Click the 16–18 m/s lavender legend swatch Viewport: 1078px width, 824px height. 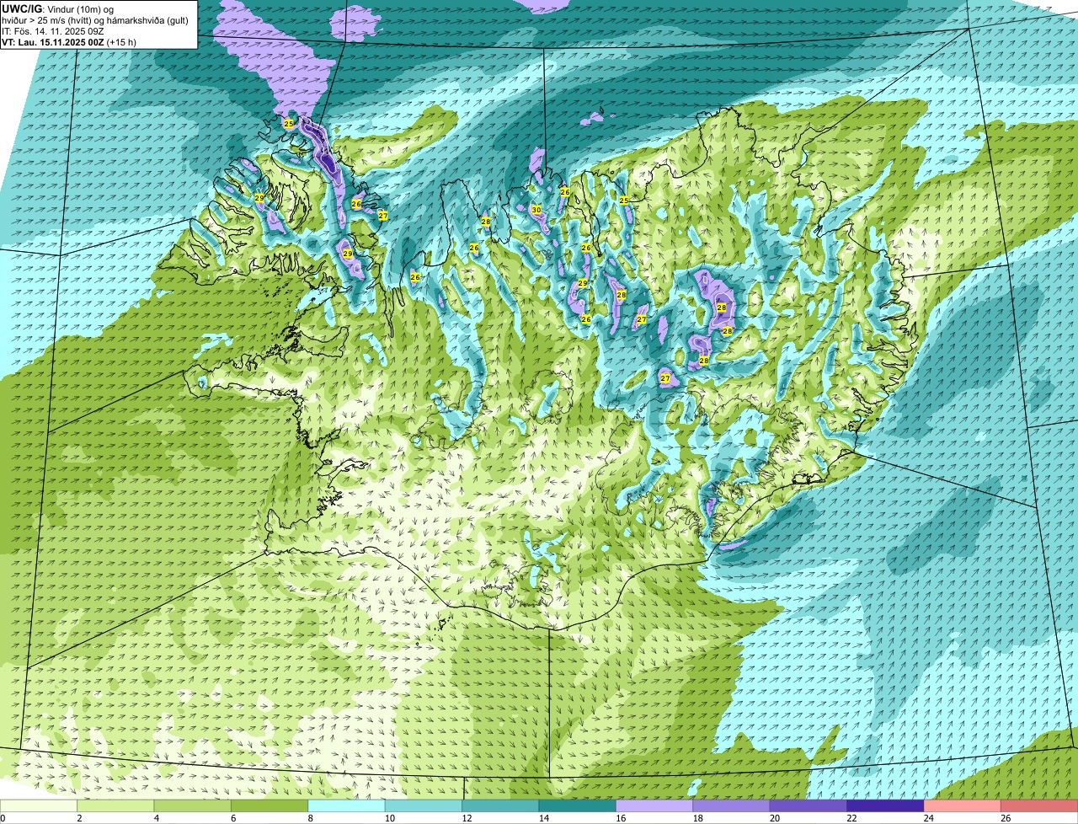point(654,805)
